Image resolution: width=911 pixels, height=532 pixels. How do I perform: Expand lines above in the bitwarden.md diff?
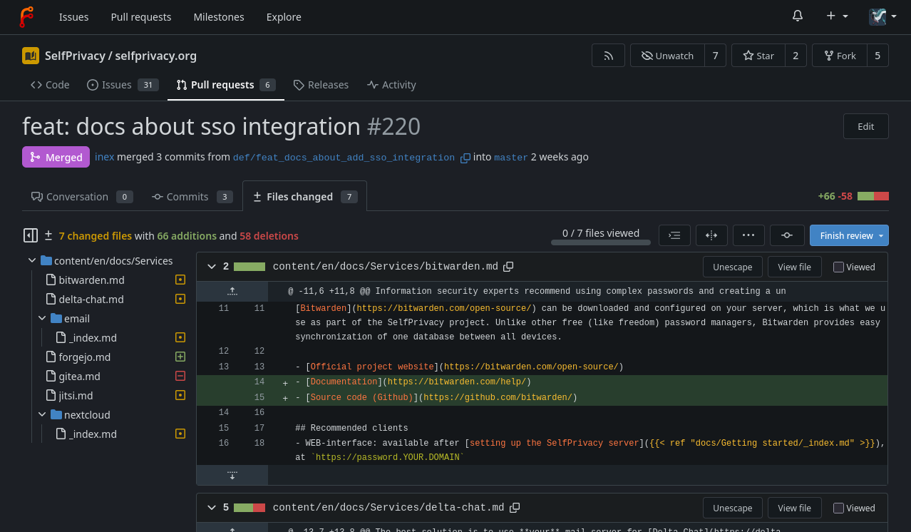tap(232, 291)
